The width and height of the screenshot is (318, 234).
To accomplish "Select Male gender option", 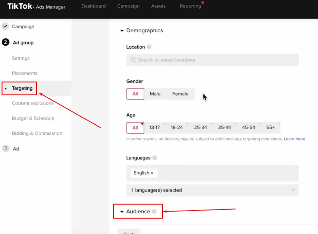I will pyautogui.click(x=155, y=94).
